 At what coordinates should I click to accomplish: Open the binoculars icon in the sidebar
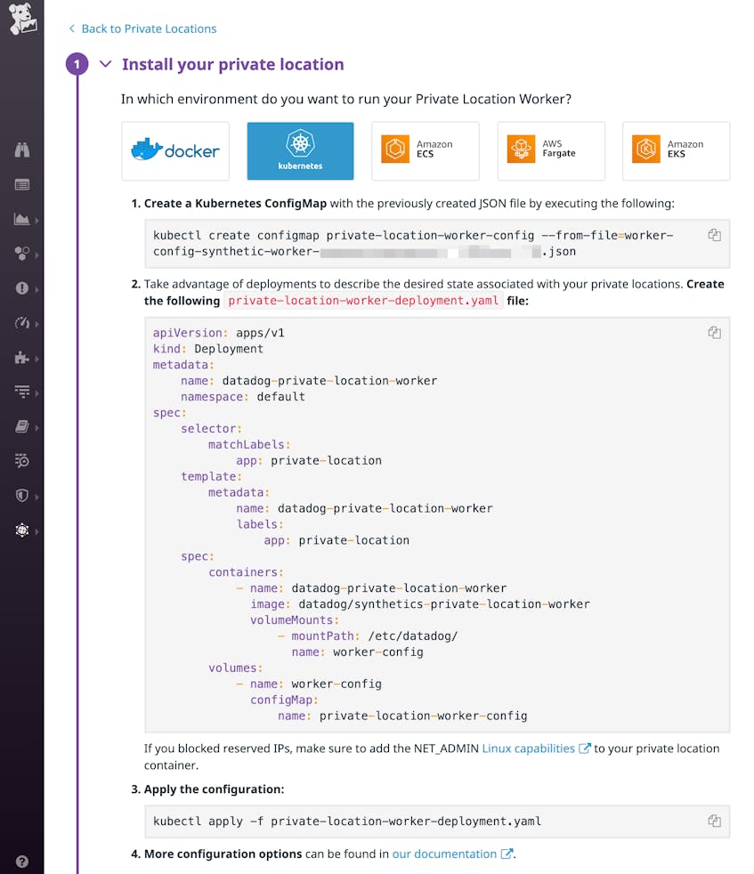(x=21, y=150)
